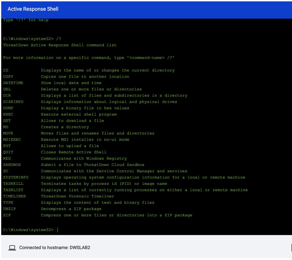The image size is (292, 260).
Task: Click description starting 'Compress one or more files'
Action: [116, 215]
